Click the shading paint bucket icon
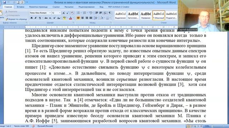 (x=102, y=18)
